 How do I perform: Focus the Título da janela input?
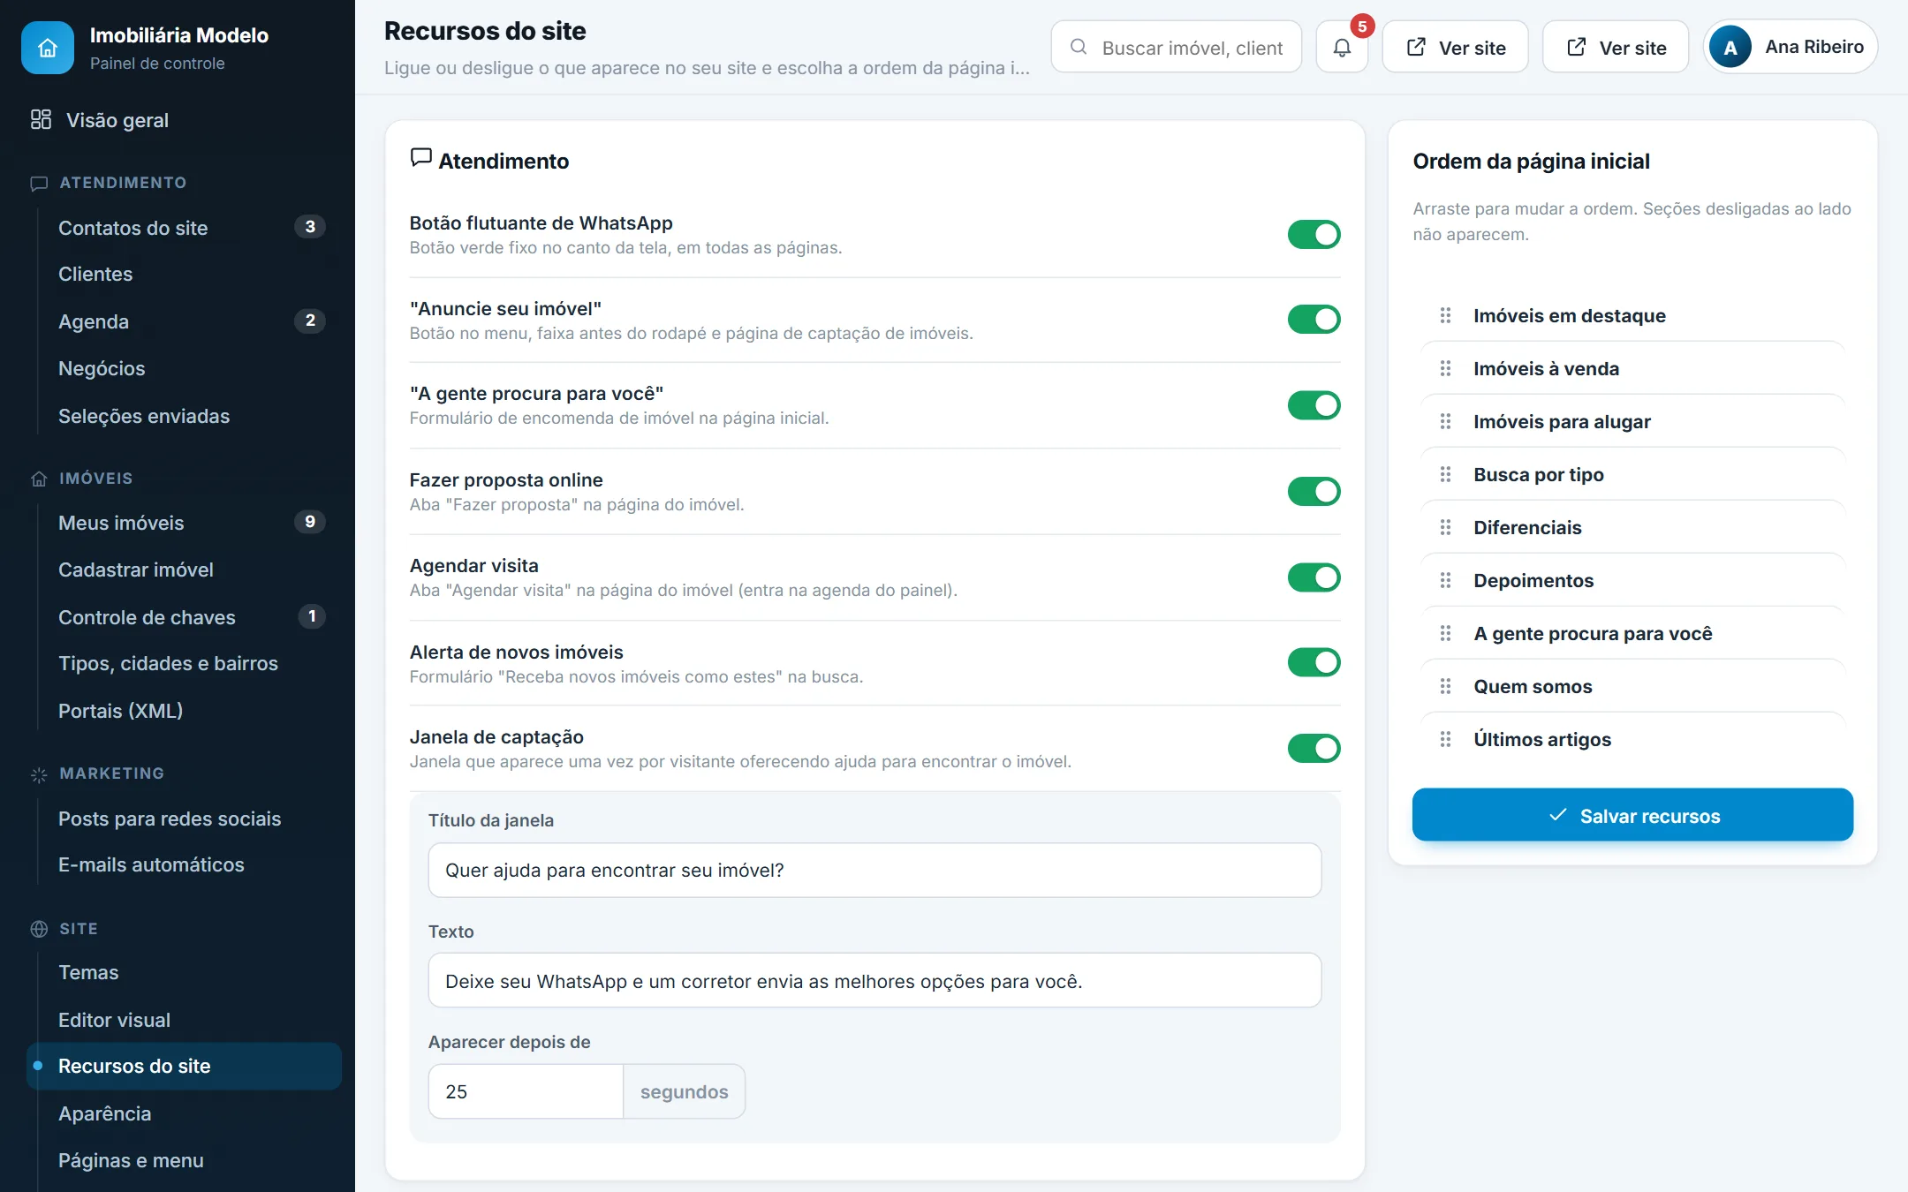pyautogui.click(x=874, y=871)
